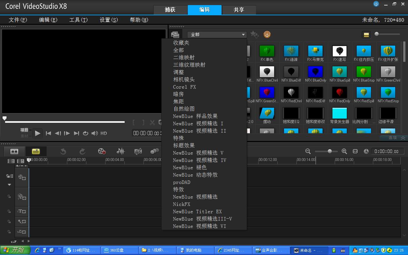Screen dimensions: 408x255
Task: Click the Redo arrow in timeline toolbar
Action: click(x=82, y=151)
